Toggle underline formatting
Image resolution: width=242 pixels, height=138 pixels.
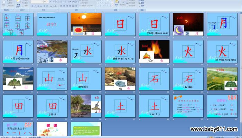(38, 6)
